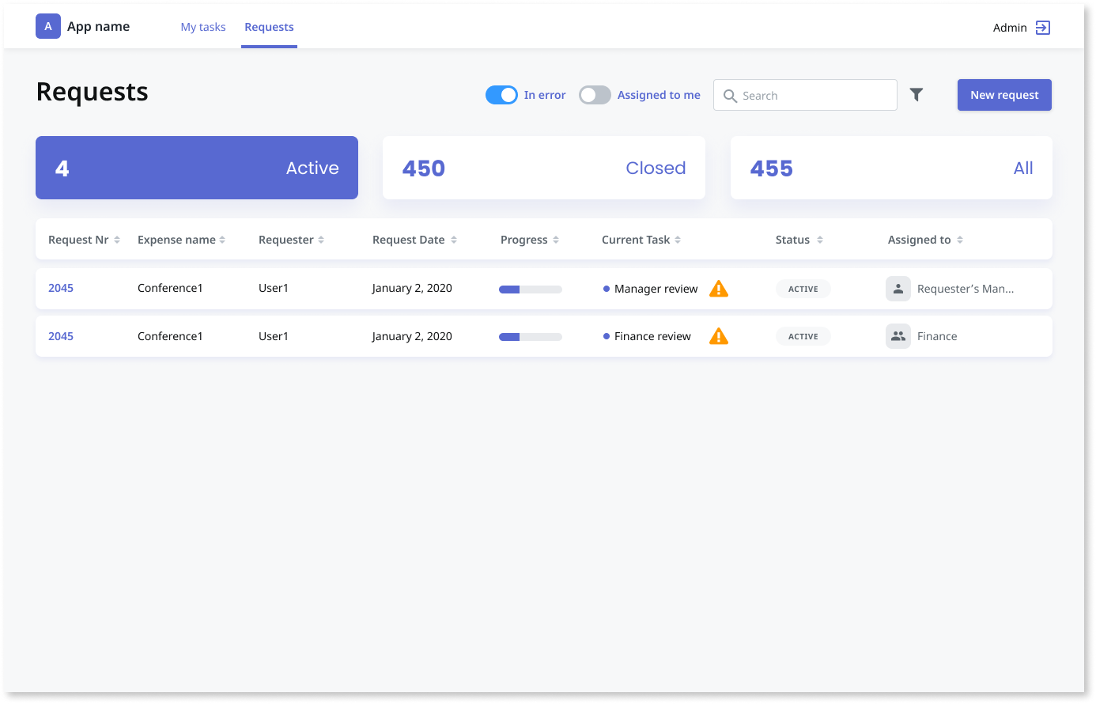Sort by the Request Nr column
Viewport: 1096px width, 704px height.
click(x=117, y=239)
